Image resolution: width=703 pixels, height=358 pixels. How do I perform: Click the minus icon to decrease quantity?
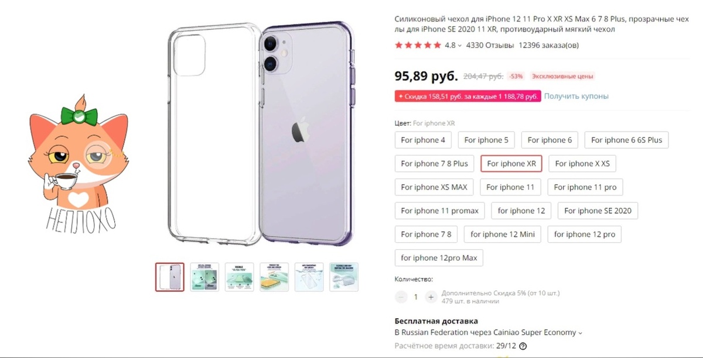click(401, 297)
